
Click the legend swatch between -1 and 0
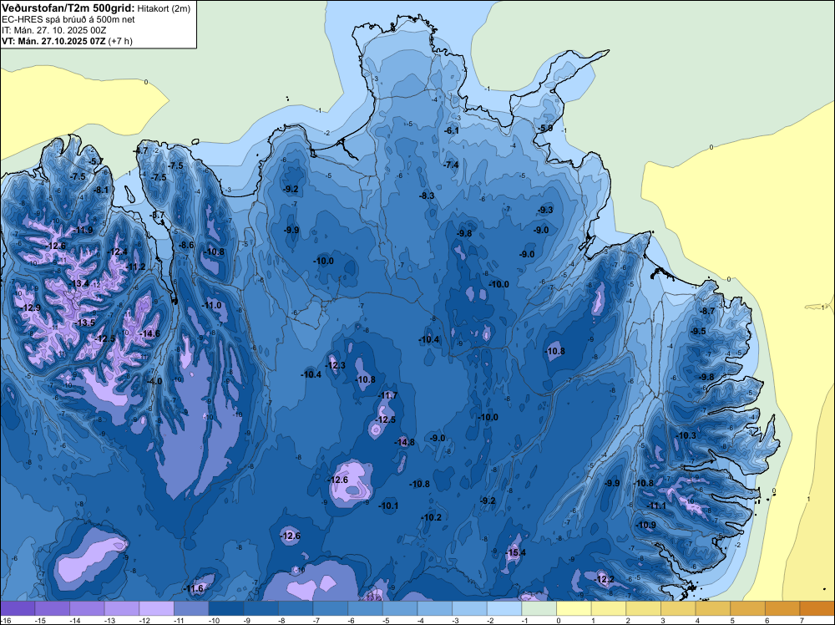[x=539, y=608]
